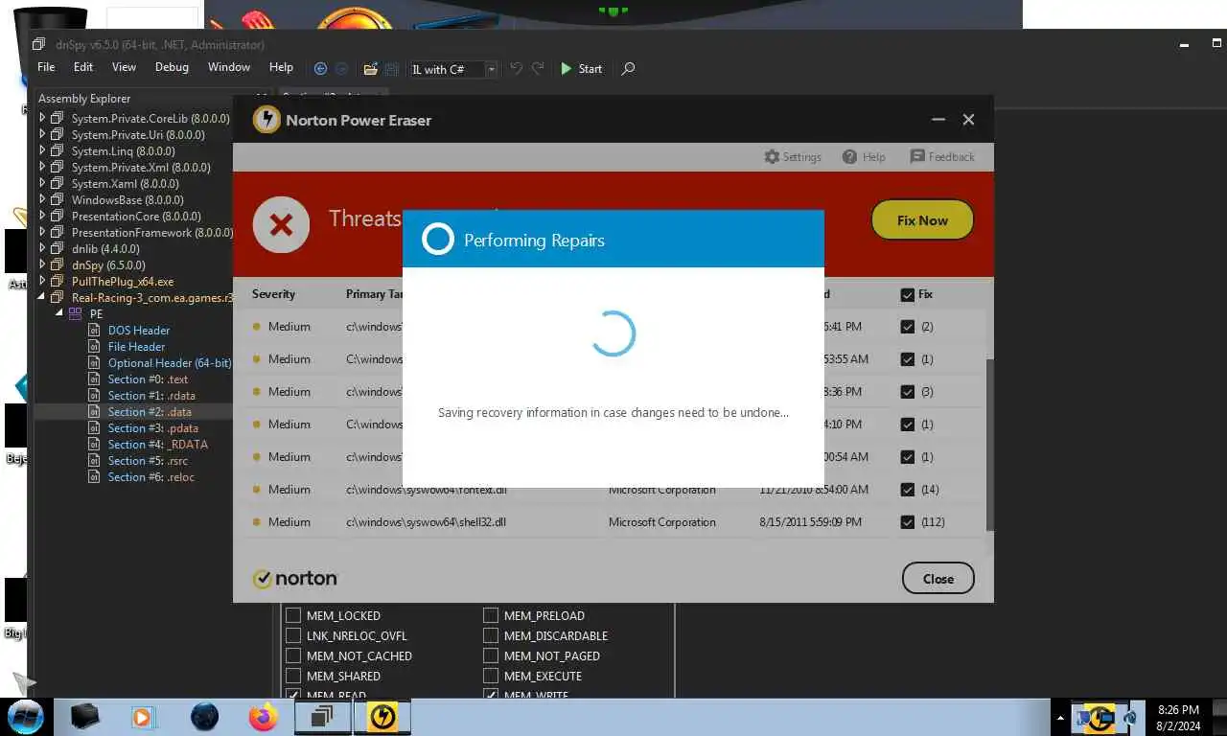Click the dnlib assembly icon
Viewport: 1227px width, 736px height.
57,248
